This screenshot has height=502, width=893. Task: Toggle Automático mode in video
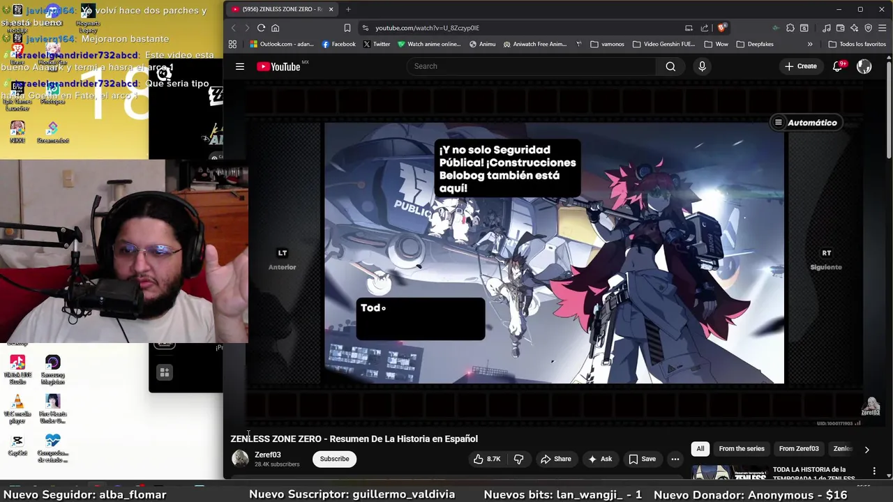coord(805,123)
